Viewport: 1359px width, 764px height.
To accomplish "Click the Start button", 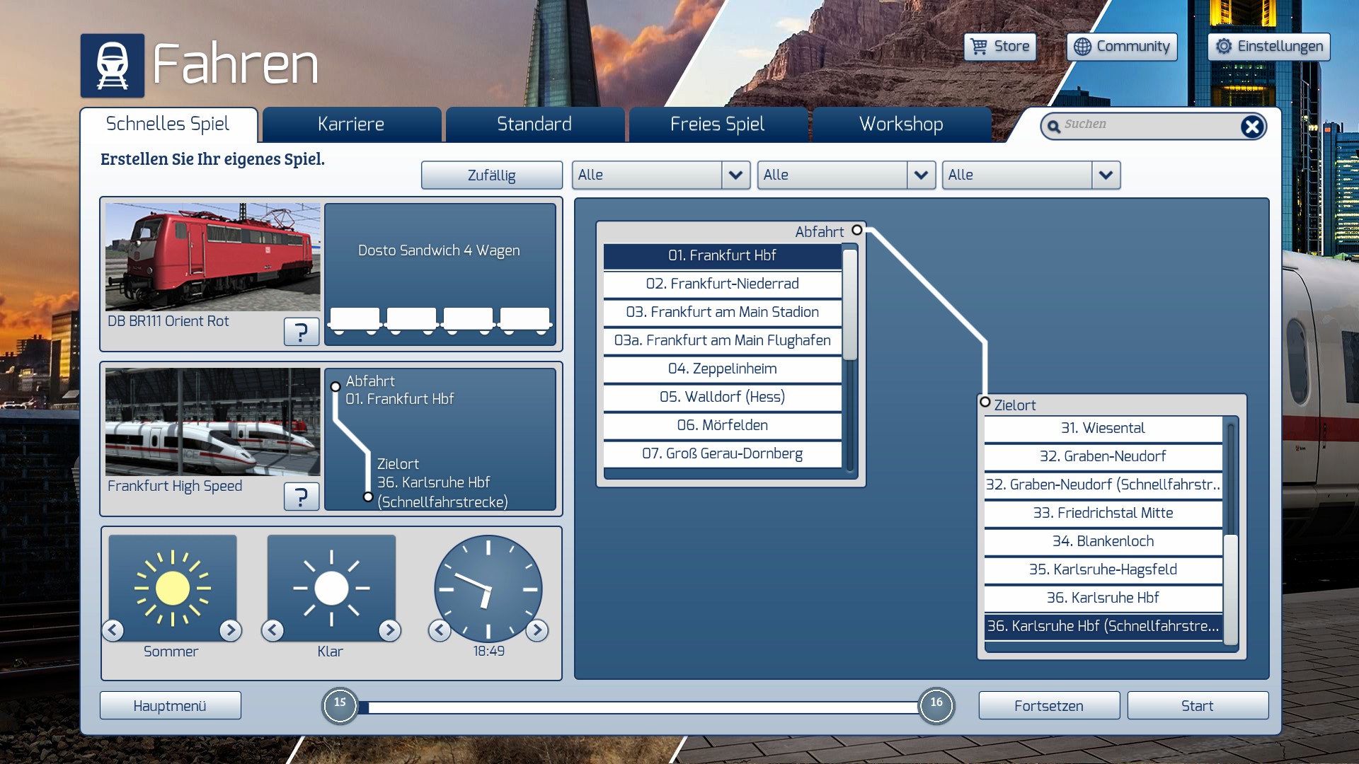I will (x=1197, y=705).
